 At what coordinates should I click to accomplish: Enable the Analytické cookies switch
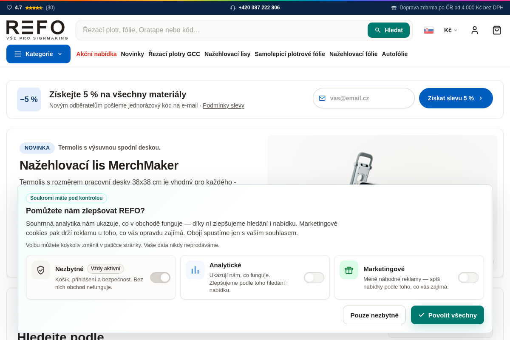click(x=314, y=278)
